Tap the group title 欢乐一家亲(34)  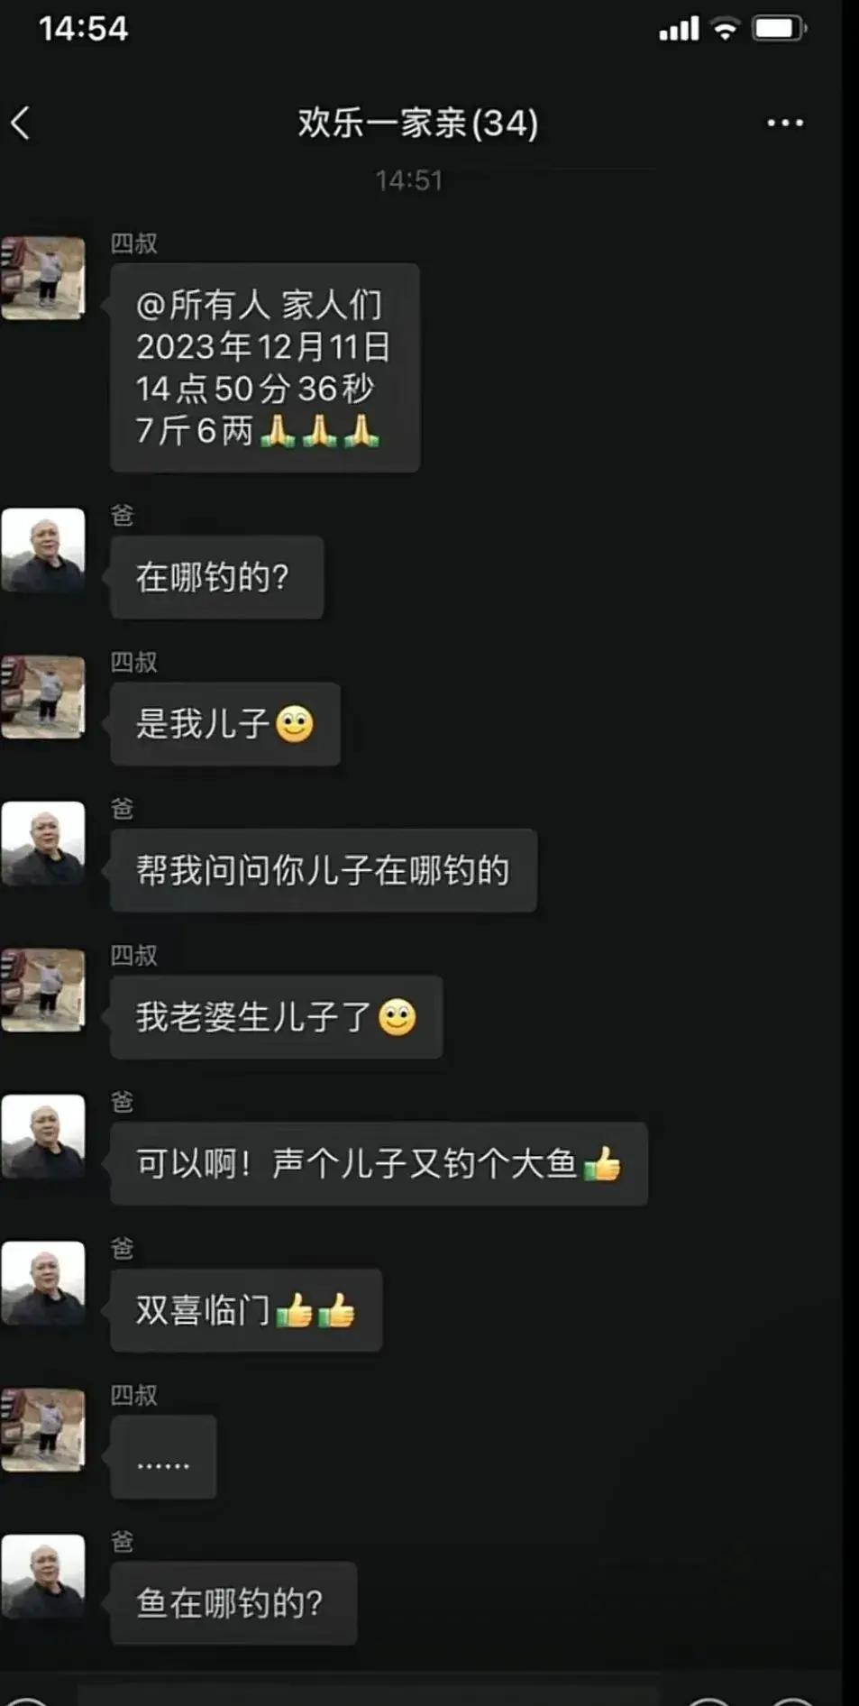click(418, 123)
